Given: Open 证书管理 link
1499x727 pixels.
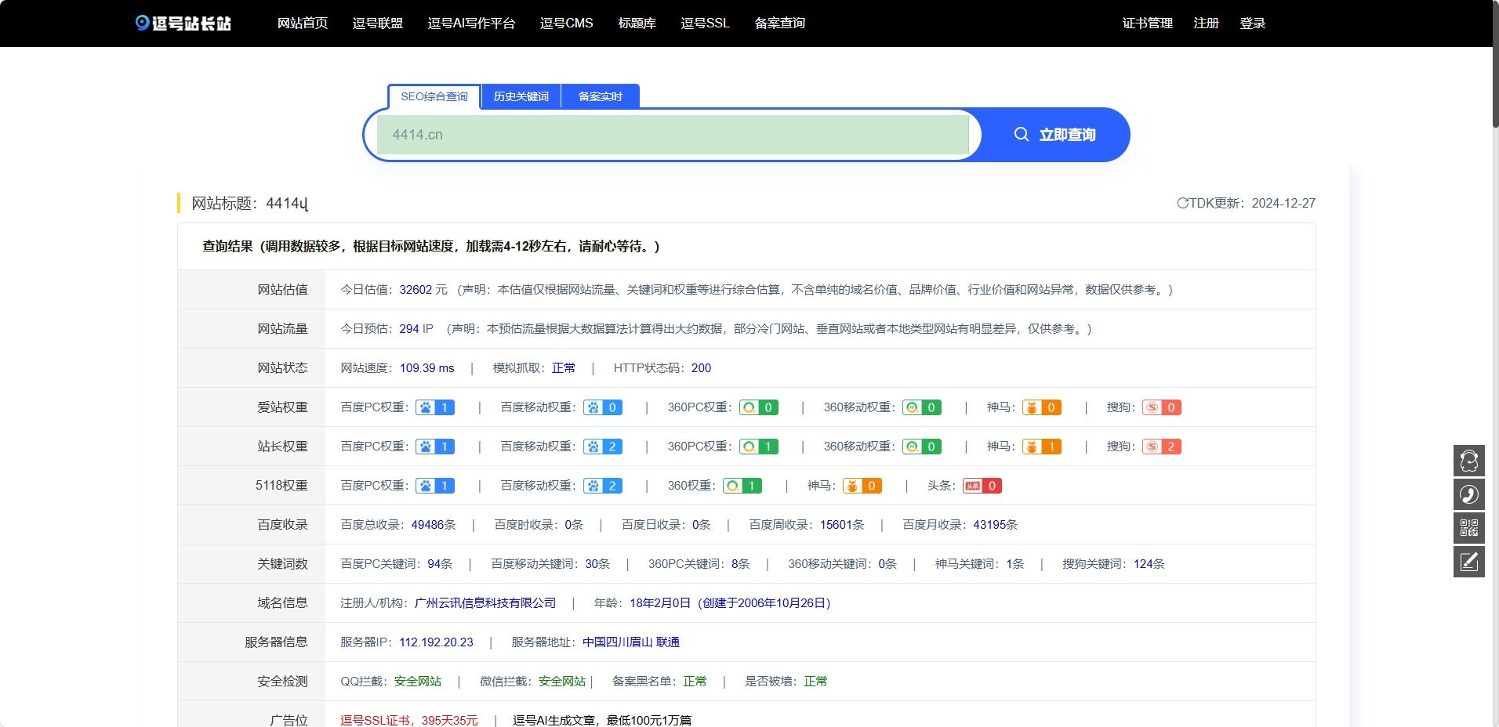Looking at the screenshot, I should coord(1148,23).
